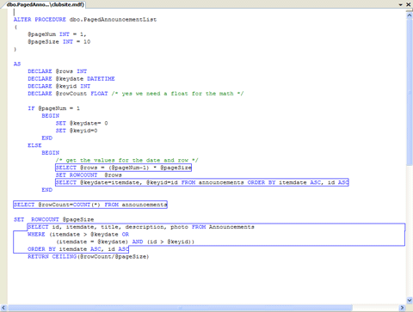Click the SET @keydate= 0 line
This screenshot has height=312, width=413.
(82, 123)
